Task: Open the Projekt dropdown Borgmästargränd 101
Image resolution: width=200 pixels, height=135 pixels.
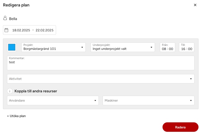Action: (x=54, y=47)
